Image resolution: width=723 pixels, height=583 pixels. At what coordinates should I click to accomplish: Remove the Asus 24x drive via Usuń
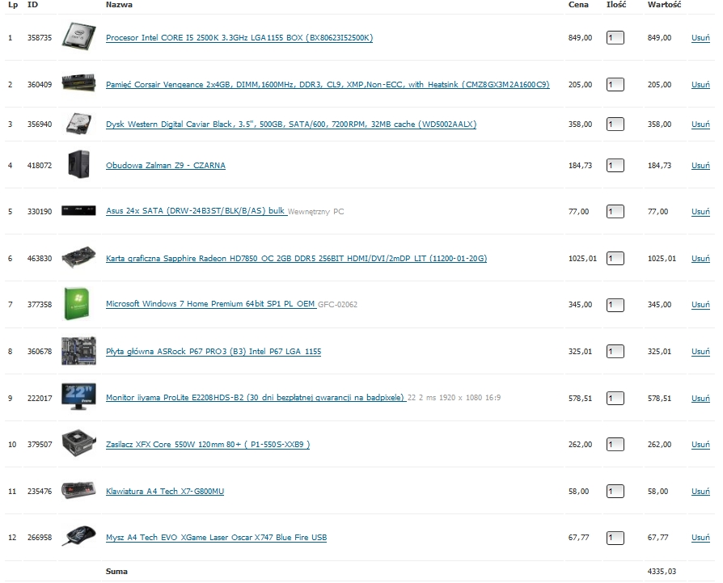point(700,212)
